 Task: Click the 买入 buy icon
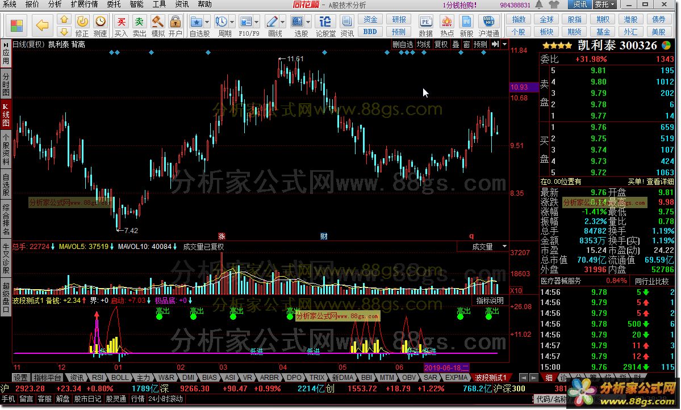(121, 21)
